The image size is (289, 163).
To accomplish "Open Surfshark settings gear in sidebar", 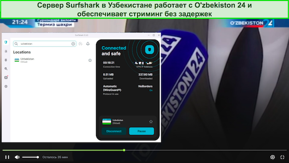I will (x=6, y=86).
